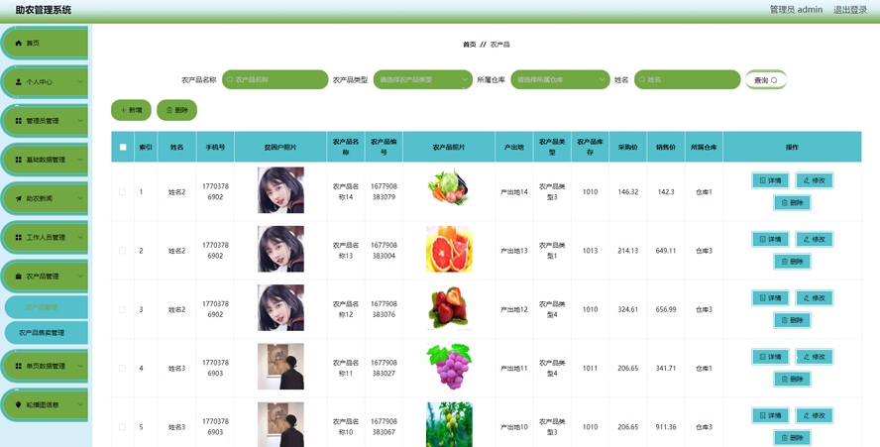Click the grid icon for 工作人员管理
Image resolution: width=880 pixels, height=447 pixels.
click(18, 238)
